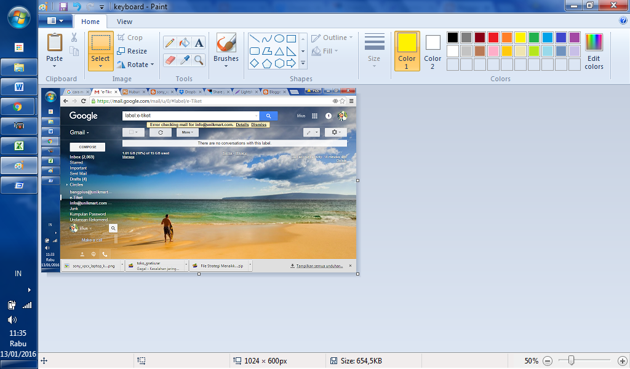Zoom out using the minus button
The image size is (630, 369).
[x=548, y=361]
